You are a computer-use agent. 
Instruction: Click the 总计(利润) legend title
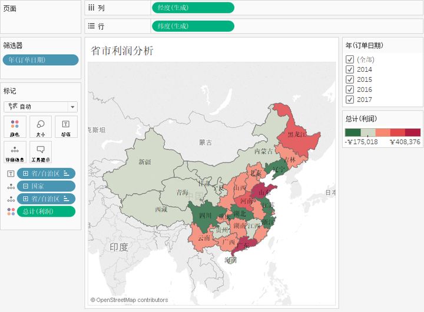[x=361, y=118]
